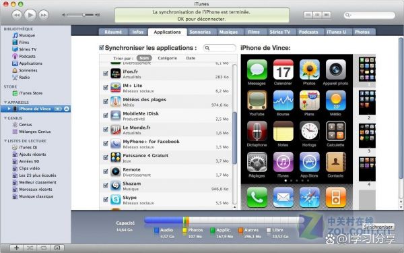Screen dimensions: 404x253
Task: Click the eject icon beside iPhone de Vince
Action: pos(67,109)
